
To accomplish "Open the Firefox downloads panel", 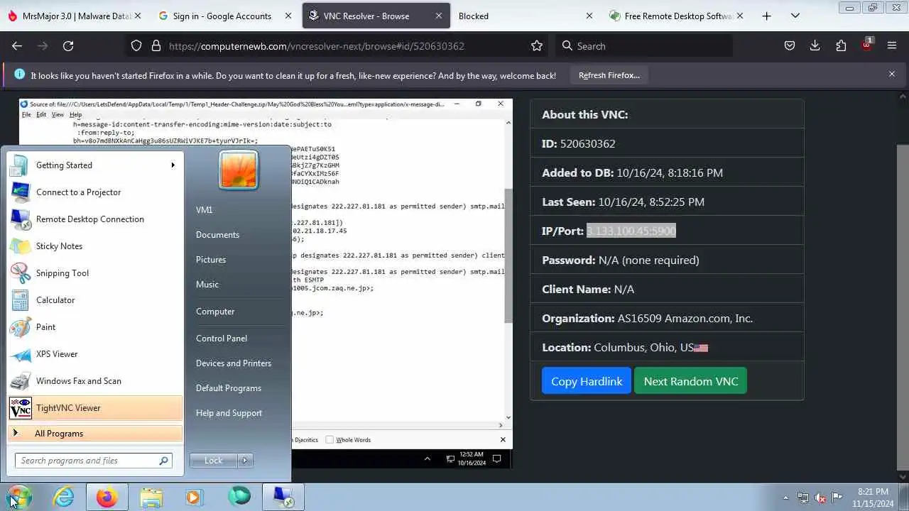I will pos(815,45).
